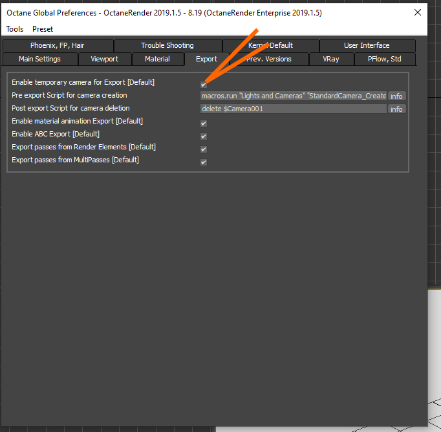This screenshot has height=432, width=441.
Task: Switch to the Phoenix, FP, Hair tab
Action: 58,45
